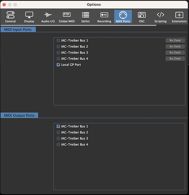Click the toolbar horizontal scrollbar
Screen dimensions: 189x195
click(x=78, y=25)
